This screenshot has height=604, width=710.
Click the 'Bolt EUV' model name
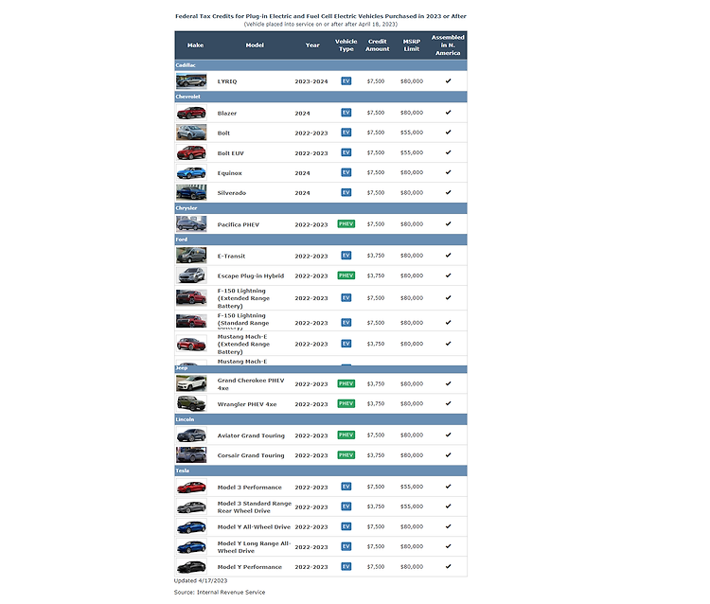(x=230, y=153)
